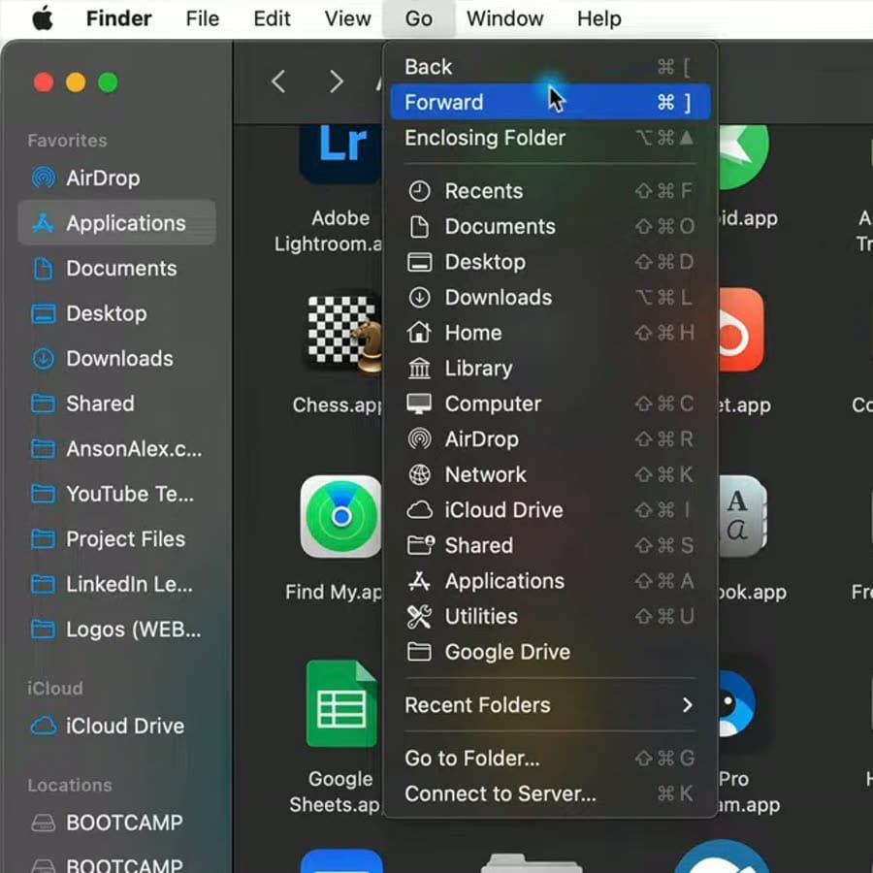Open AirDrop in the sidebar
Image resolution: width=873 pixels, height=873 pixels.
point(117,178)
